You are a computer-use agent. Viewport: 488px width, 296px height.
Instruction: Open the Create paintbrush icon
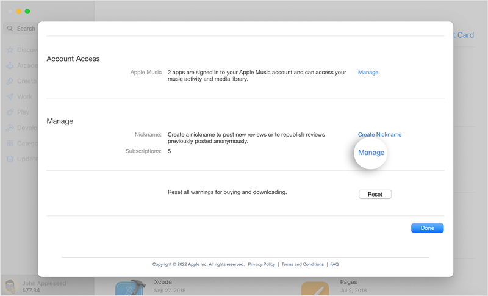click(10, 81)
